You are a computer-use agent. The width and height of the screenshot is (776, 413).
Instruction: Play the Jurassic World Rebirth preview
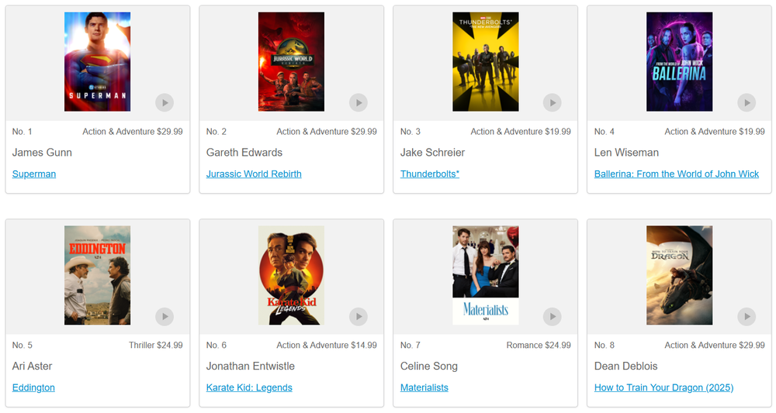pyautogui.click(x=359, y=103)
